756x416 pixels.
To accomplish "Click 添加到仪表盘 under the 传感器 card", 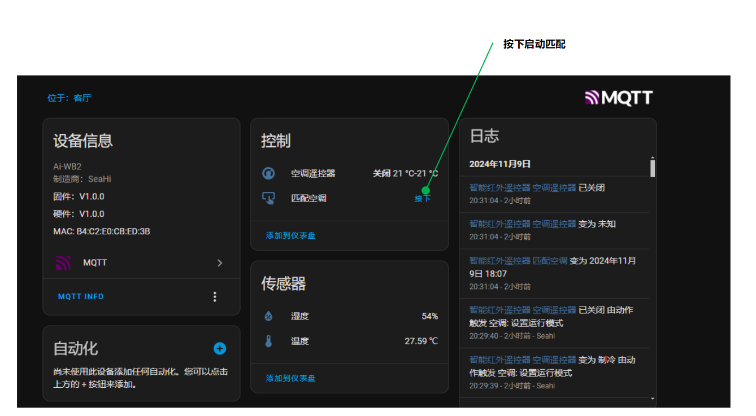I will tap(290, 378).
